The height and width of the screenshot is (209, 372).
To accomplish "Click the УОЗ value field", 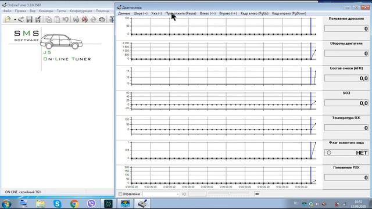I will pos(346,103).
